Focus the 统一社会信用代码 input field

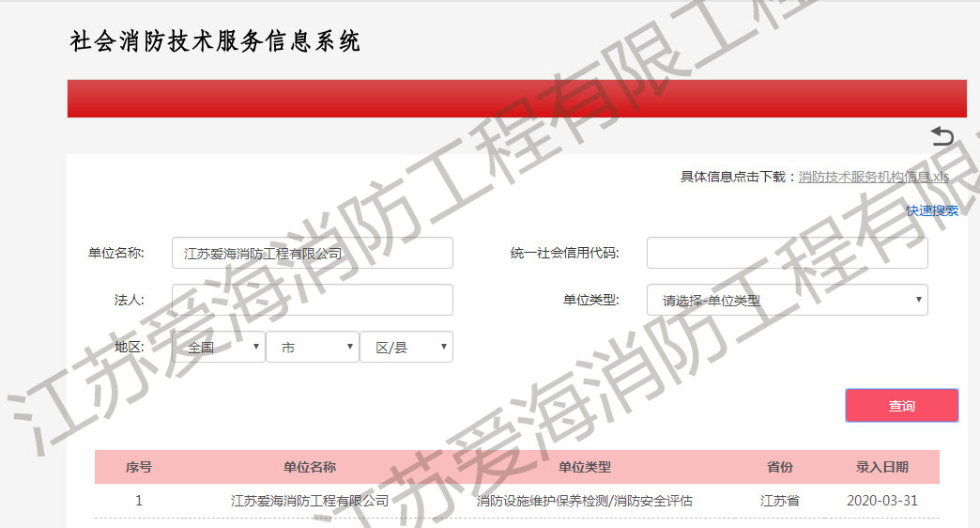point(787,253)
